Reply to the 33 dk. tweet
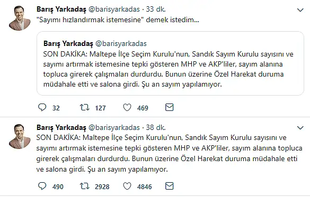The image size is (310, 197). click(42, 108)
